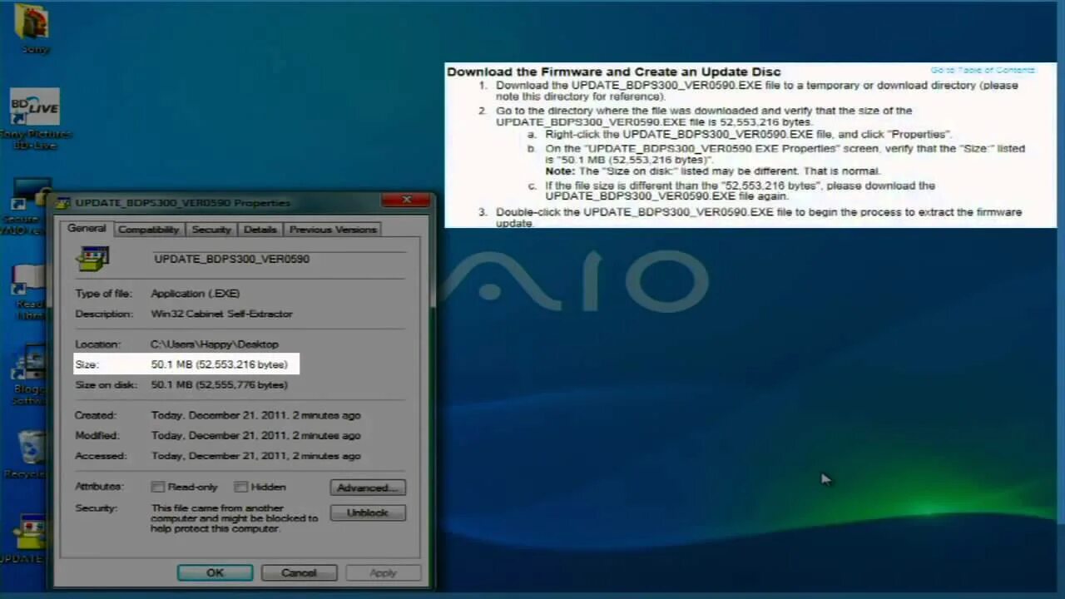The image size is (1065, 599).
Task: Open the Details tab
Action: (260, 230)
